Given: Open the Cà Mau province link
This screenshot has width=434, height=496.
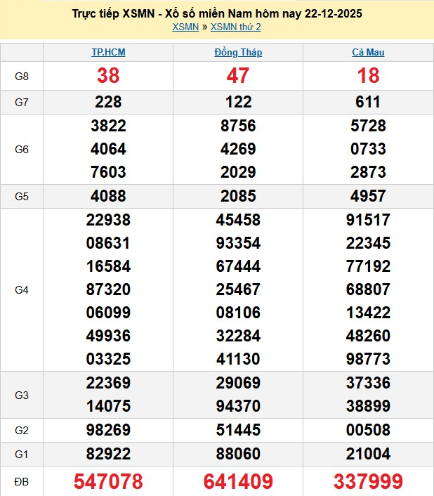Looking at the screenshot, I should (x=368, y=52).
